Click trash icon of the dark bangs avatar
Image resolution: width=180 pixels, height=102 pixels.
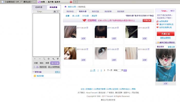(x=118, y=28)
